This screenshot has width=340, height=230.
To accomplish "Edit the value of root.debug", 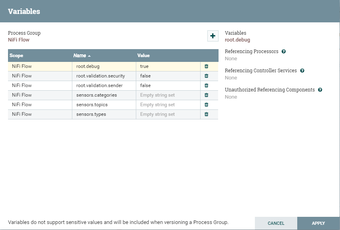I will click(168, 66).
